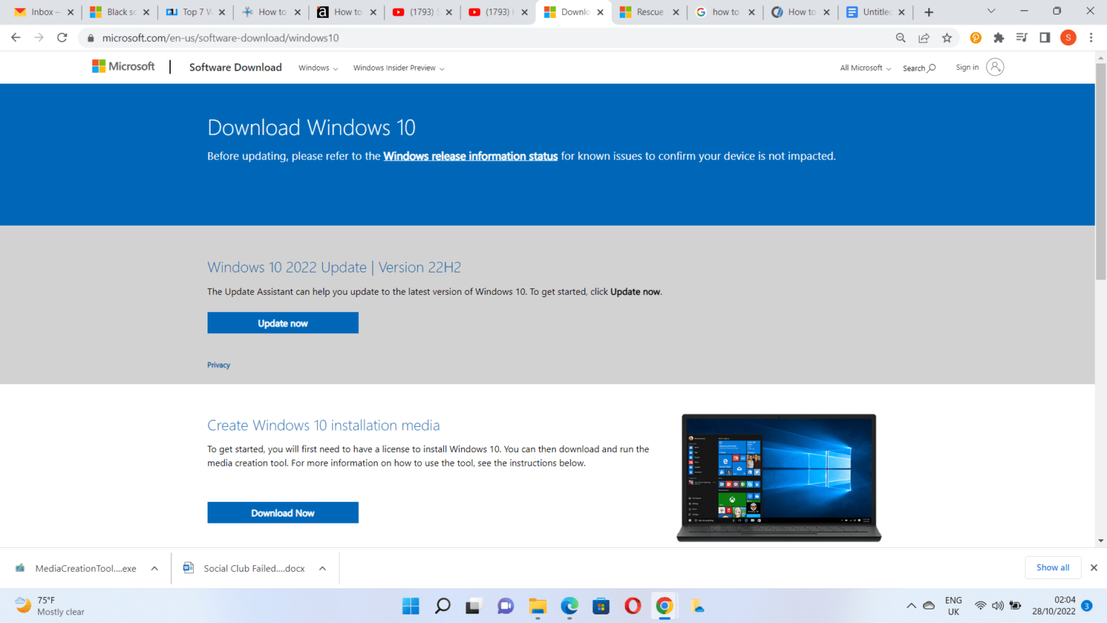Click the Update now button
This screenshot has width=1107, height=623.
pyautogui.click(x=283, y=322)
